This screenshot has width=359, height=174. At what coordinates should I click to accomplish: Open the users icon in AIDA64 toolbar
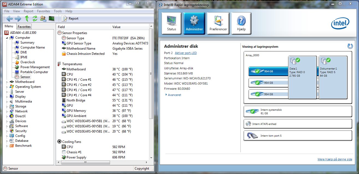click(x=43, y=19)
